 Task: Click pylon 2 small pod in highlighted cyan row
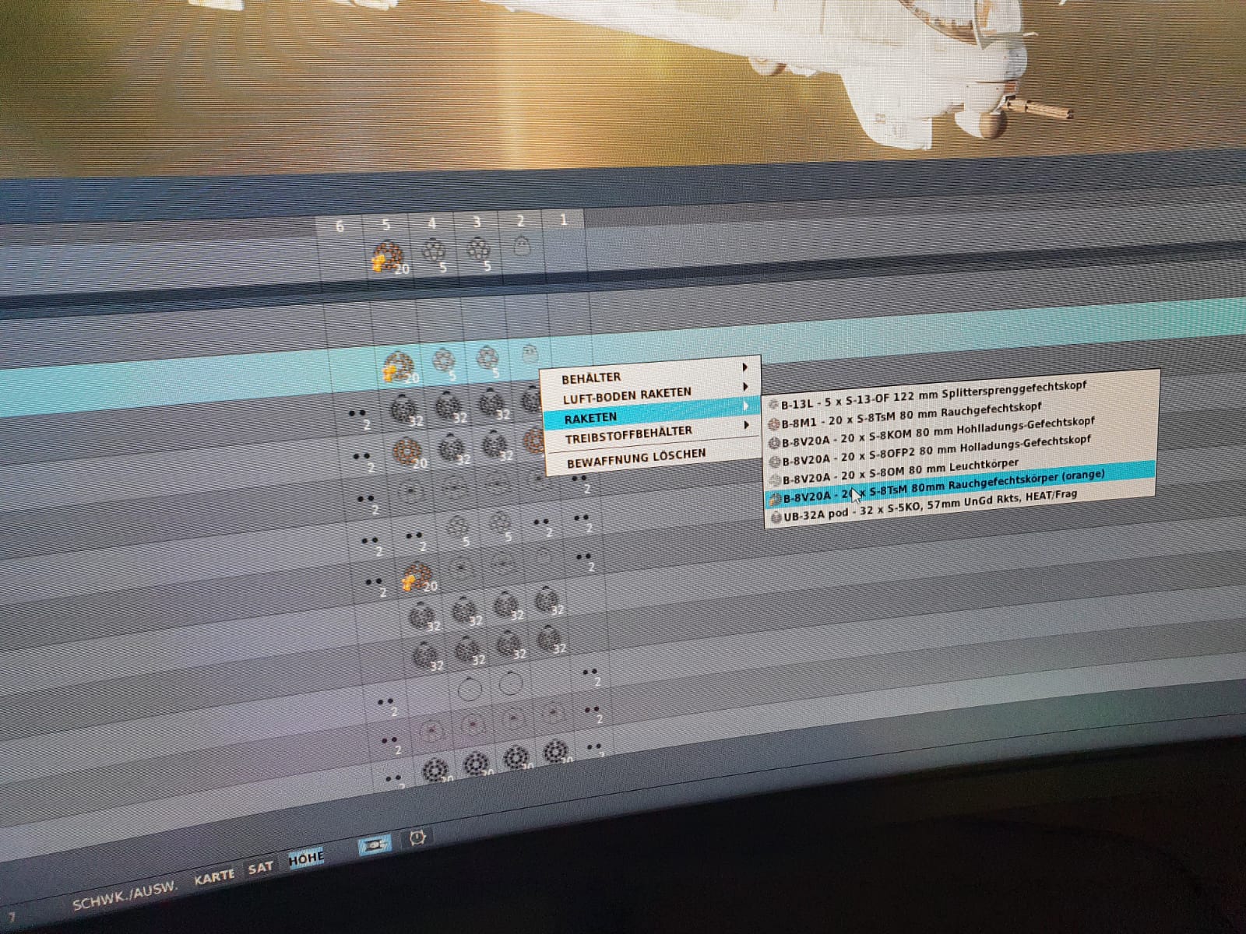pyautogui.click(x=530, y=355)
